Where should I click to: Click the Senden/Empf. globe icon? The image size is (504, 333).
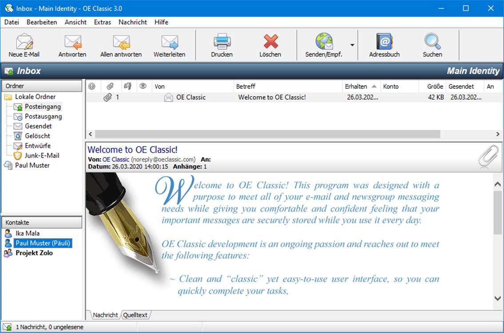pos(324,41)
